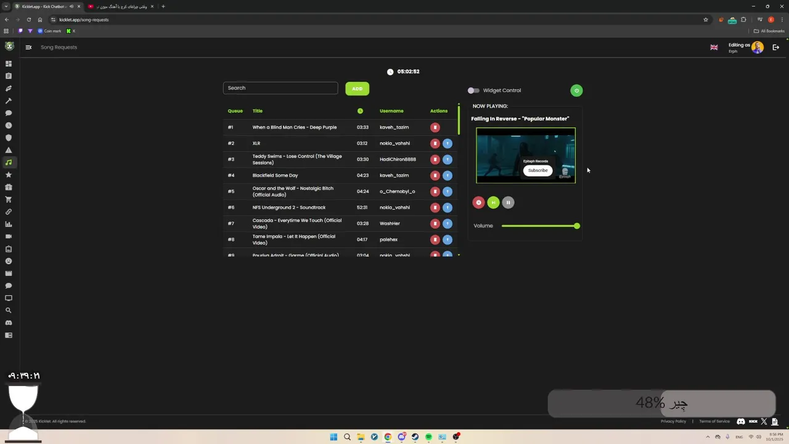The image size is (789, 444).
Task: Open the dashboard grid icon in sidebar
Action: tap(9, 64)
